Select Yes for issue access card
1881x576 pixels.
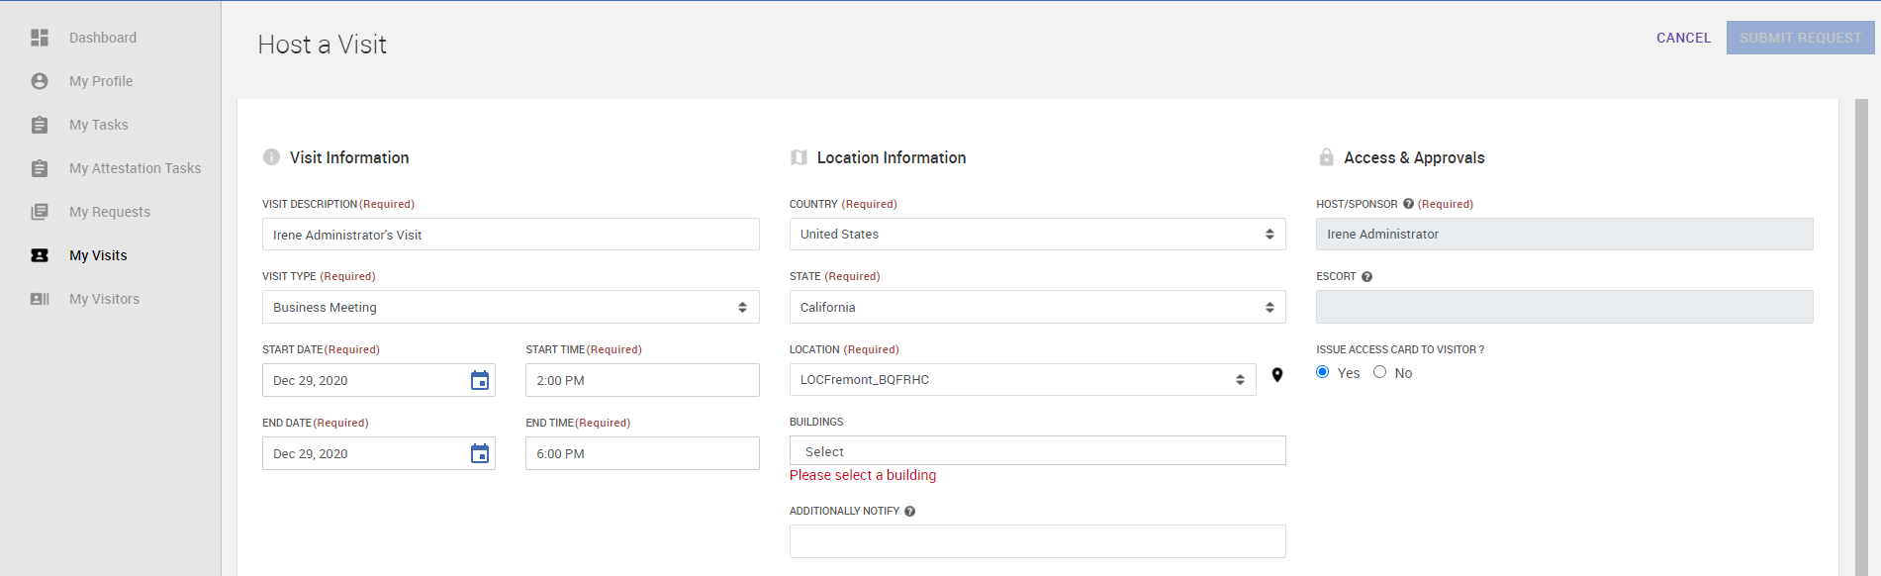click(x=1323, y=372)
